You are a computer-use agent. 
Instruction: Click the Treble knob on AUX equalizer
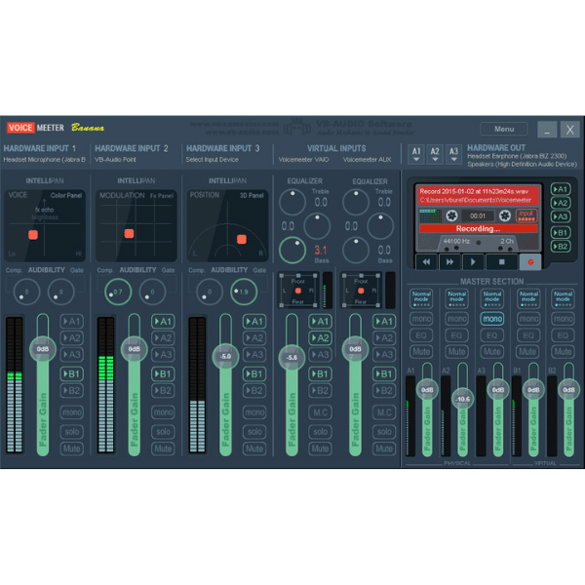[x=356, y=202]
